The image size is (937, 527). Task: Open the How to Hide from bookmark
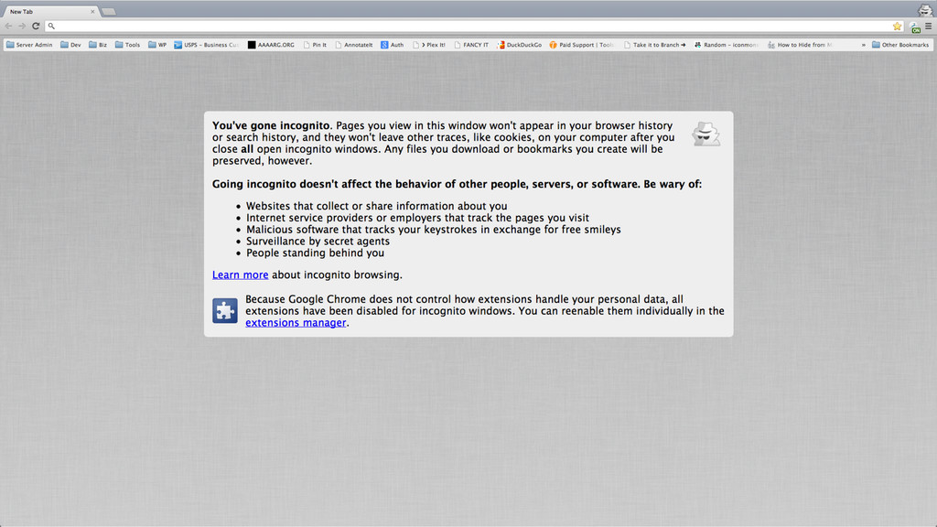pyautogui.click(x=800, y=45)
